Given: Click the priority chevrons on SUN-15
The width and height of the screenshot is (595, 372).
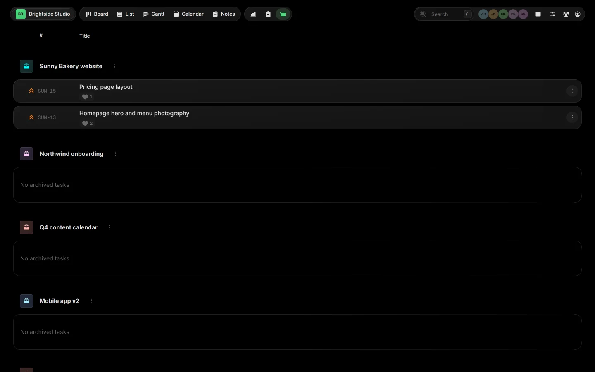Looking at the screenshot, I should [31, 91].
